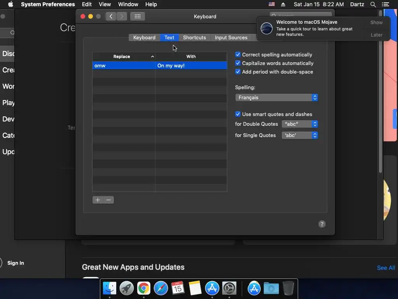Click Sign In in App Store sidebar

coord(16,263)
